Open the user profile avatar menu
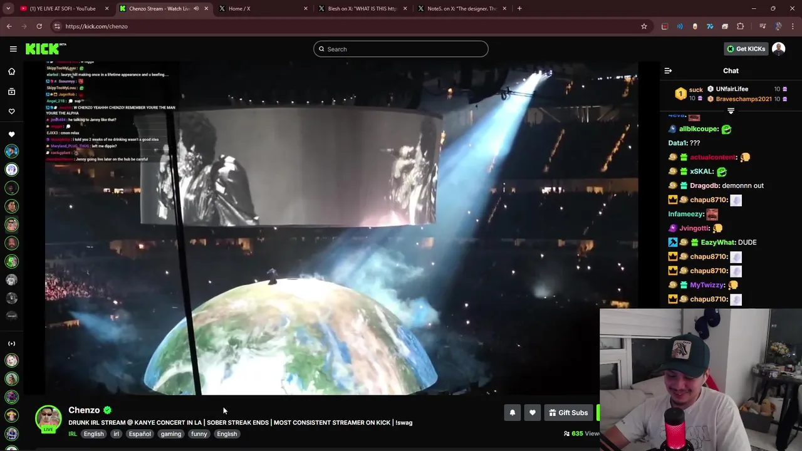This screenshot has height=451, width=802. (x=778, y=49)
